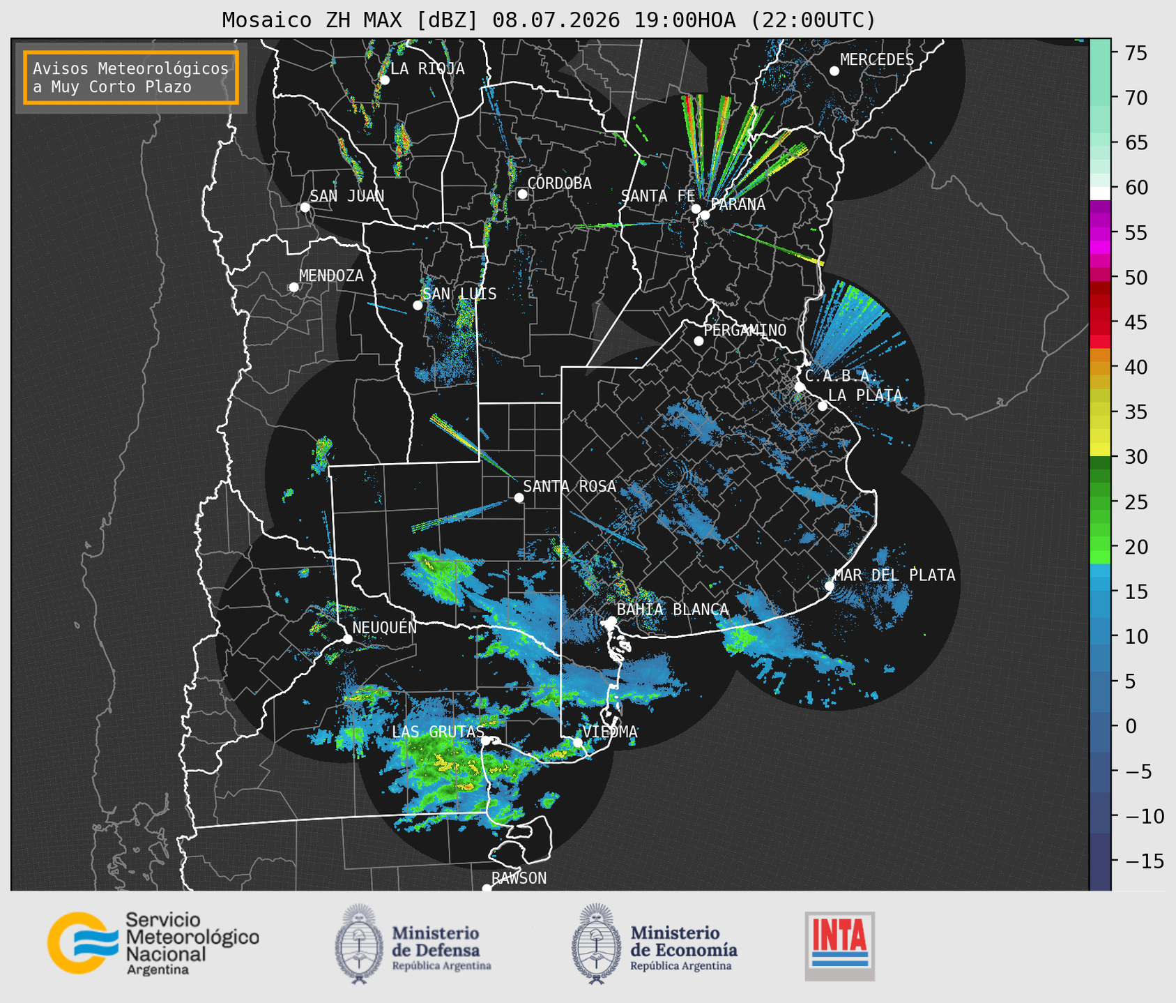Click the Avisos Meteorológicos a Muy Corto Plazo box
This screenshot has width=1176, height=1003.
[x=131, y=77]
